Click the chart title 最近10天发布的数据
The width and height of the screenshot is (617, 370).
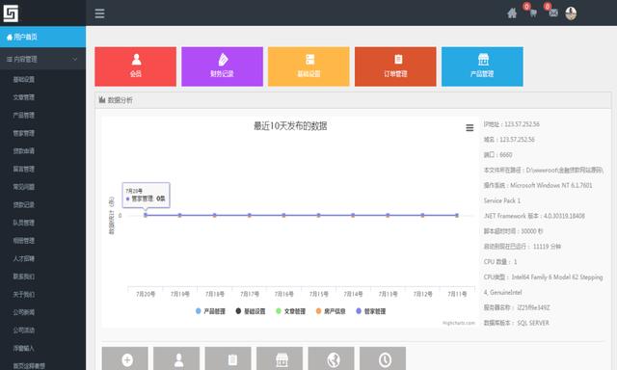[290, 126]
